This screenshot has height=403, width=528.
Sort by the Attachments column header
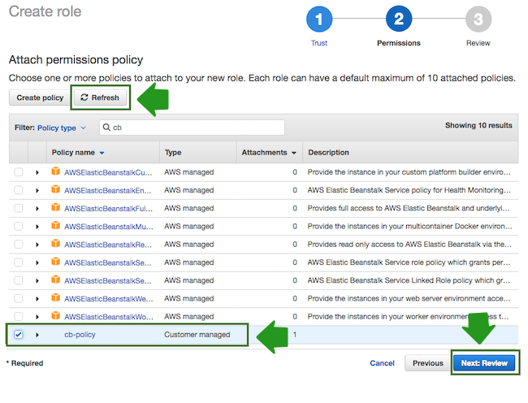tap(269, 152)
